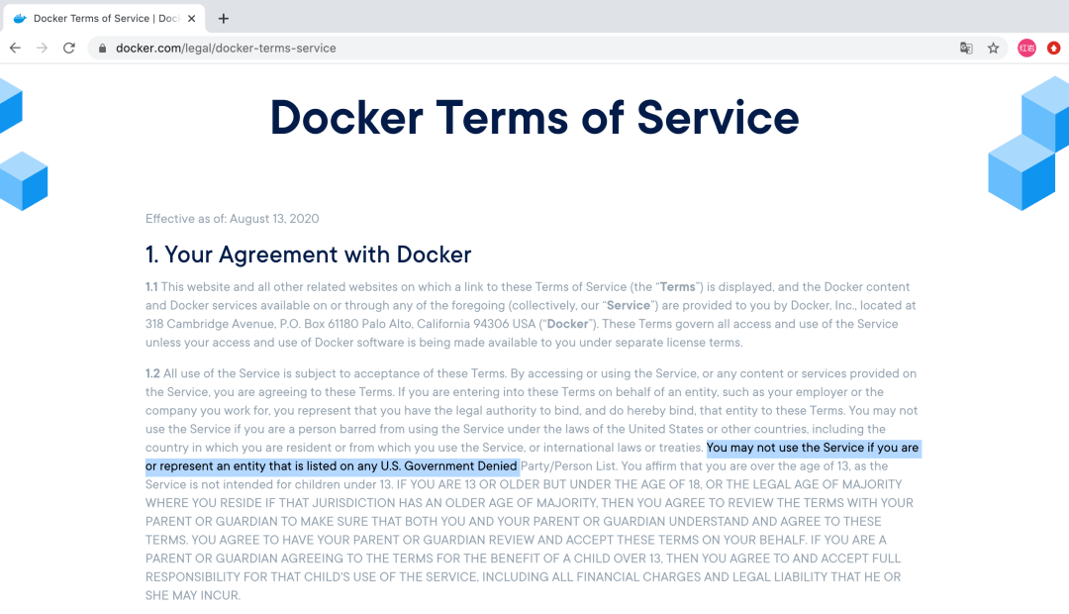Go back using the browser back arrow

click(x=15, y=48)
